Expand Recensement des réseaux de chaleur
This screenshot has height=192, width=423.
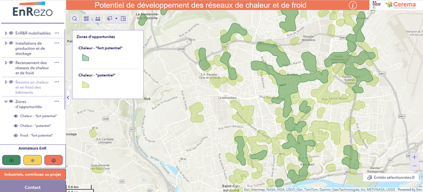[6, 63]
